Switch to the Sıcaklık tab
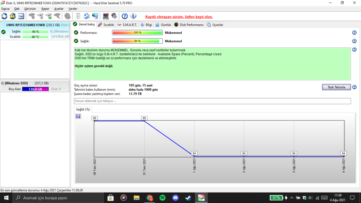This screenshot has height=203, width=361. click(x=106, y=25)
